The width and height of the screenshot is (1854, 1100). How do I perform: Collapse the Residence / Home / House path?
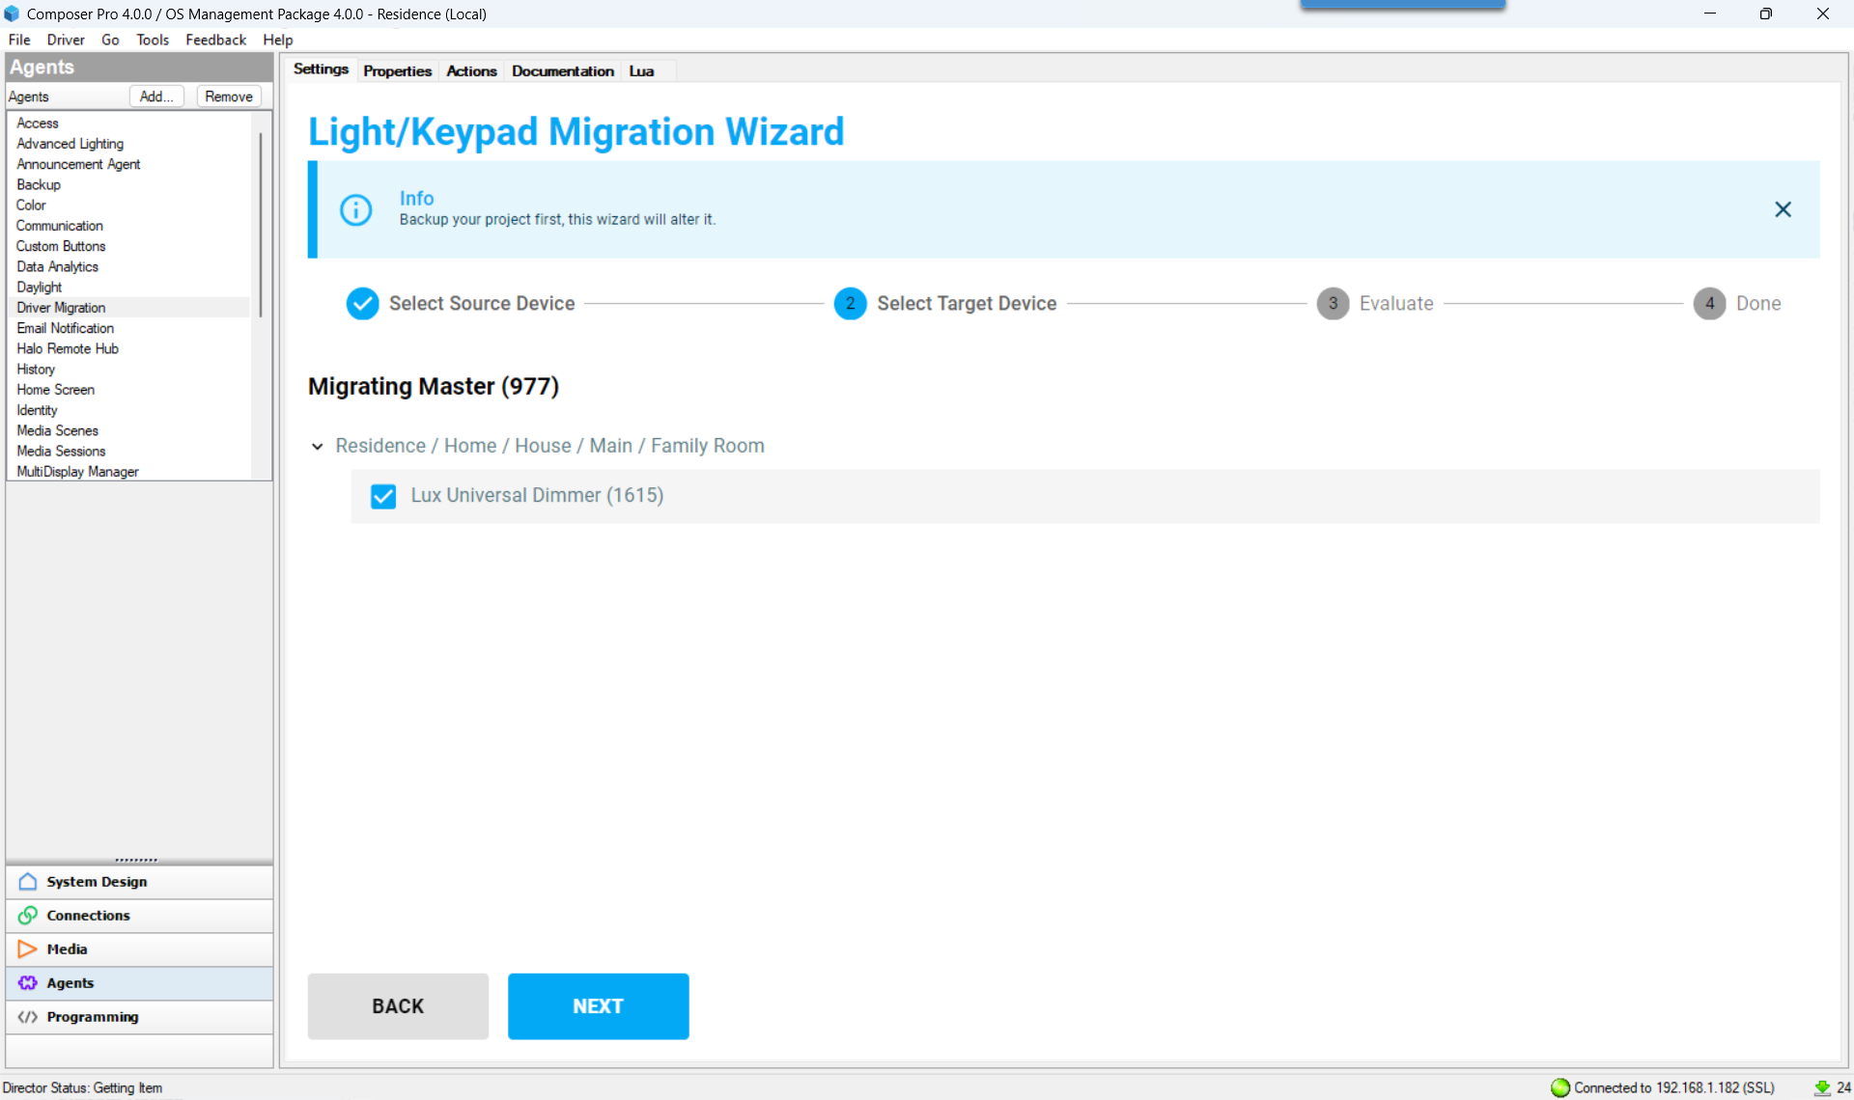click(317, 447)
